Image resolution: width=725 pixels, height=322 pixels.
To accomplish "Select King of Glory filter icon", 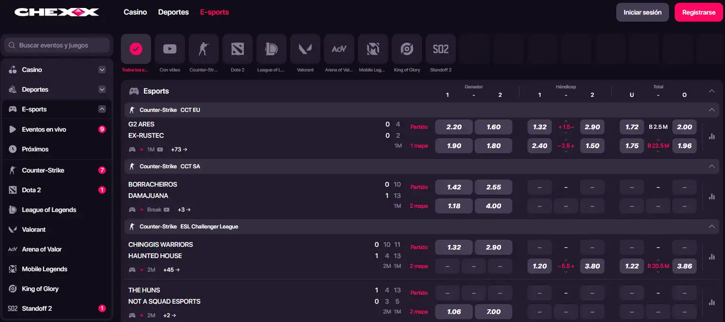I will point(407,49).
